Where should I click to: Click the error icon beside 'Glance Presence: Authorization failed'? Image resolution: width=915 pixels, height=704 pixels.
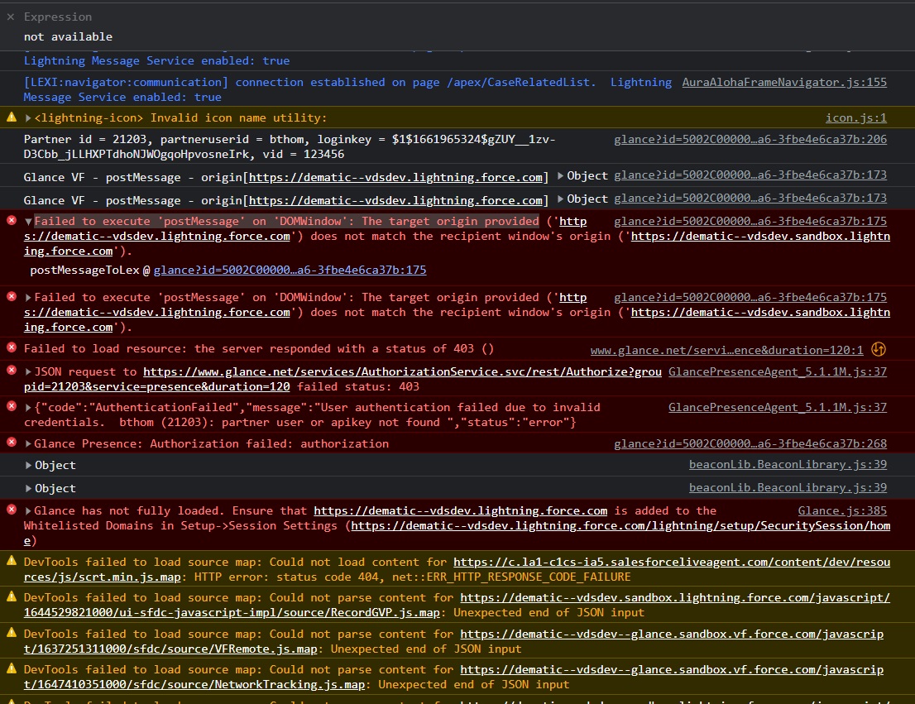pyautogui.click(x=12, y=443)
